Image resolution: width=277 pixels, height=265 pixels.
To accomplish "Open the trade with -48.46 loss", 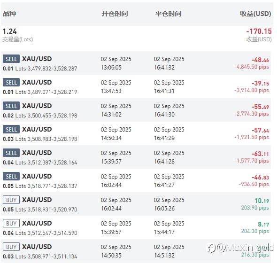I will 136,63.
